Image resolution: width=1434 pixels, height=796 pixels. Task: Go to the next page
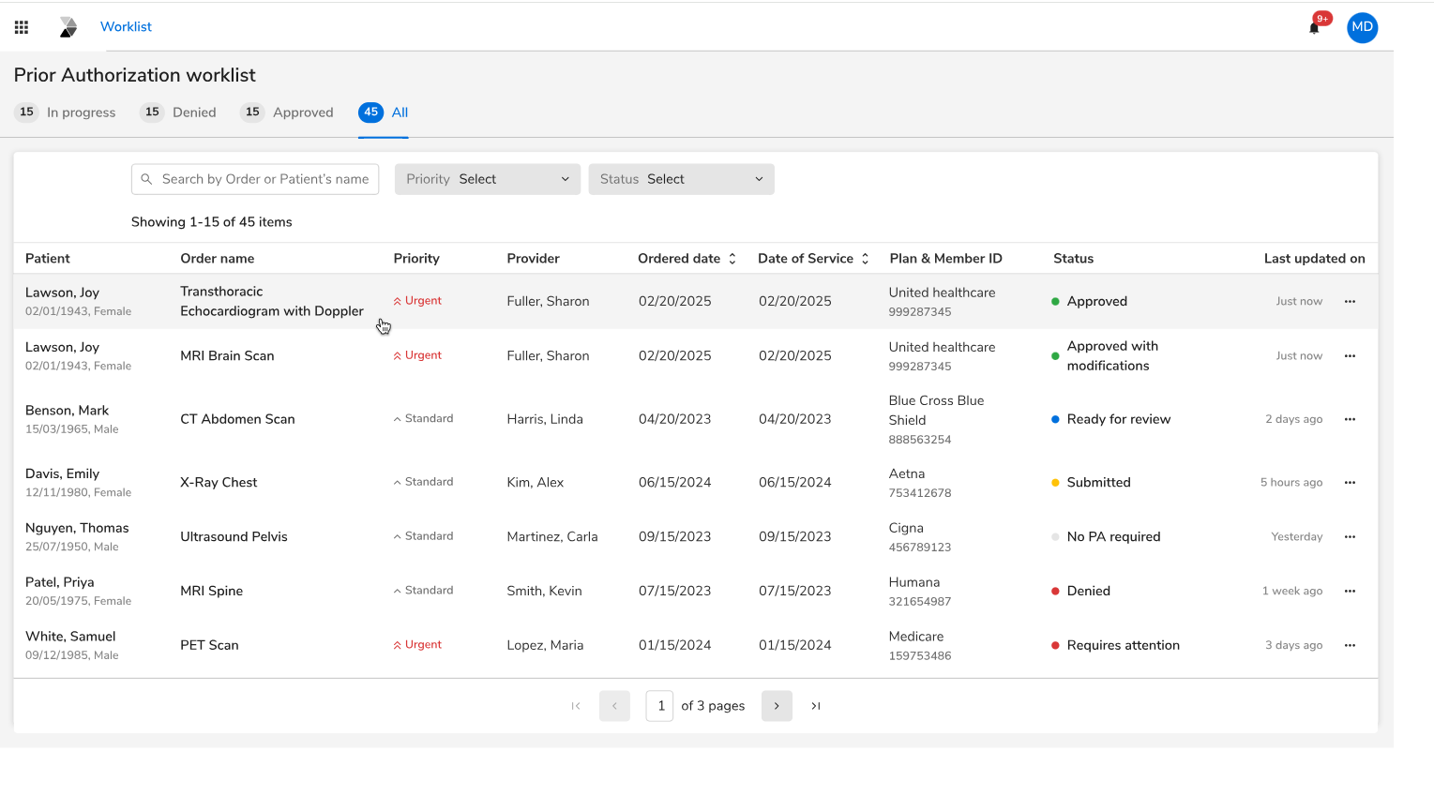(777, 706)
